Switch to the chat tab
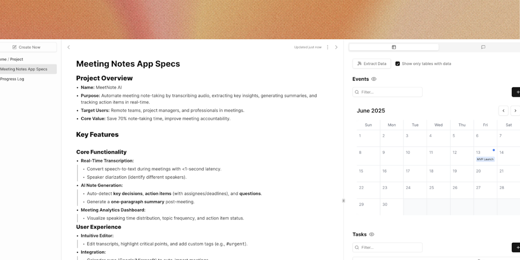The height and width of the screenshot is (260, 520). (x=483, y=47)
